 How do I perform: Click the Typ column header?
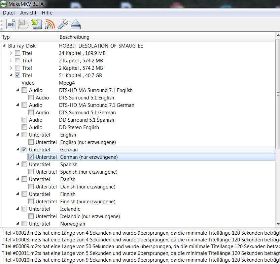pos(29,37)
